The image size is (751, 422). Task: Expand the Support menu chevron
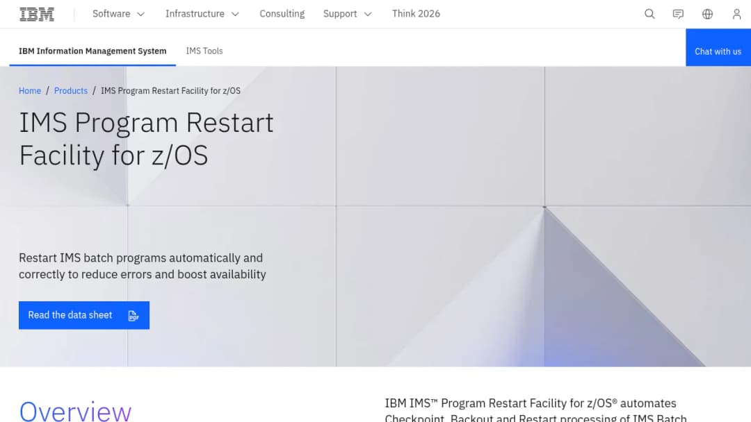tap(368, 15)
